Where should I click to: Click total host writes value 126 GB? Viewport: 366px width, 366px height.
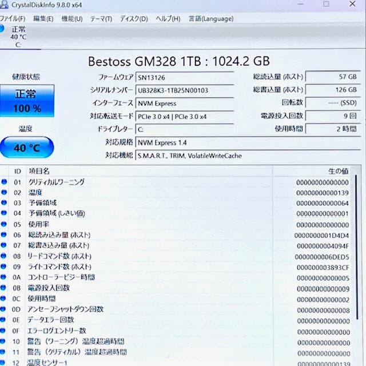333,90
